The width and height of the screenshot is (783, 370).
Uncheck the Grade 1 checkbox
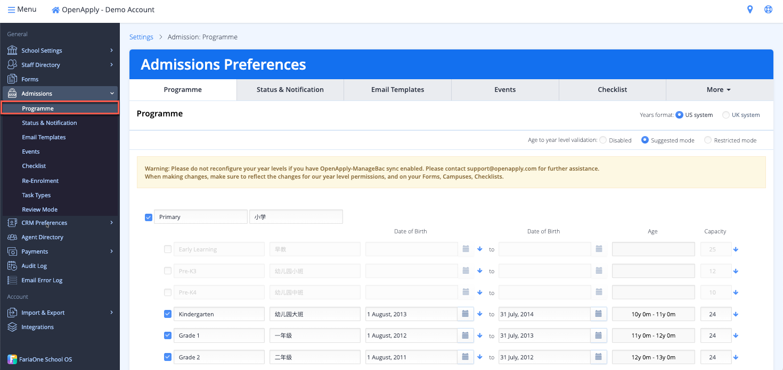point(168,335)
